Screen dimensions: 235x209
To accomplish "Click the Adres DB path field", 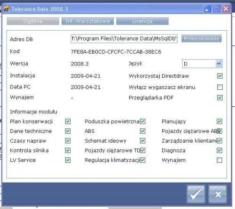I will pos(124,39).
